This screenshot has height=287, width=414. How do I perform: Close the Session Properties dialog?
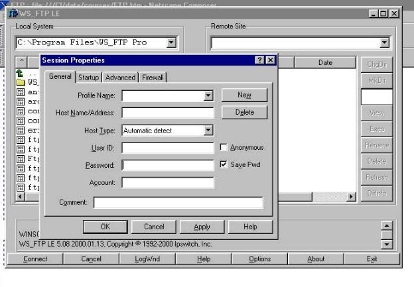271,60
